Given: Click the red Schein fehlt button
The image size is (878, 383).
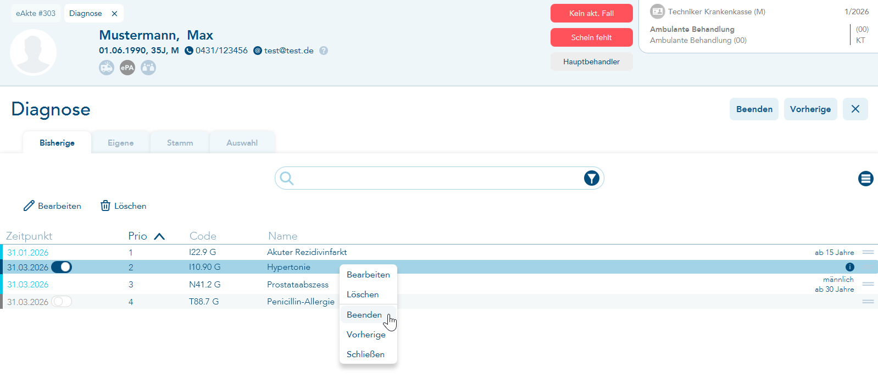Looking at the screenshot, I should (591, 37).
